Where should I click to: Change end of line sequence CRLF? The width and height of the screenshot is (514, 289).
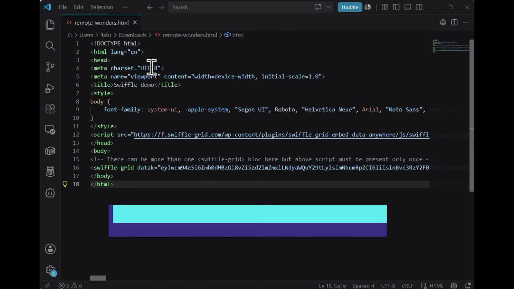tap(407, 286)
